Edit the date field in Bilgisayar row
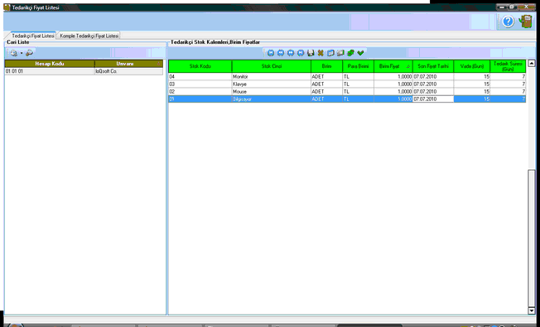540x327 pixels. pos(433,99)
